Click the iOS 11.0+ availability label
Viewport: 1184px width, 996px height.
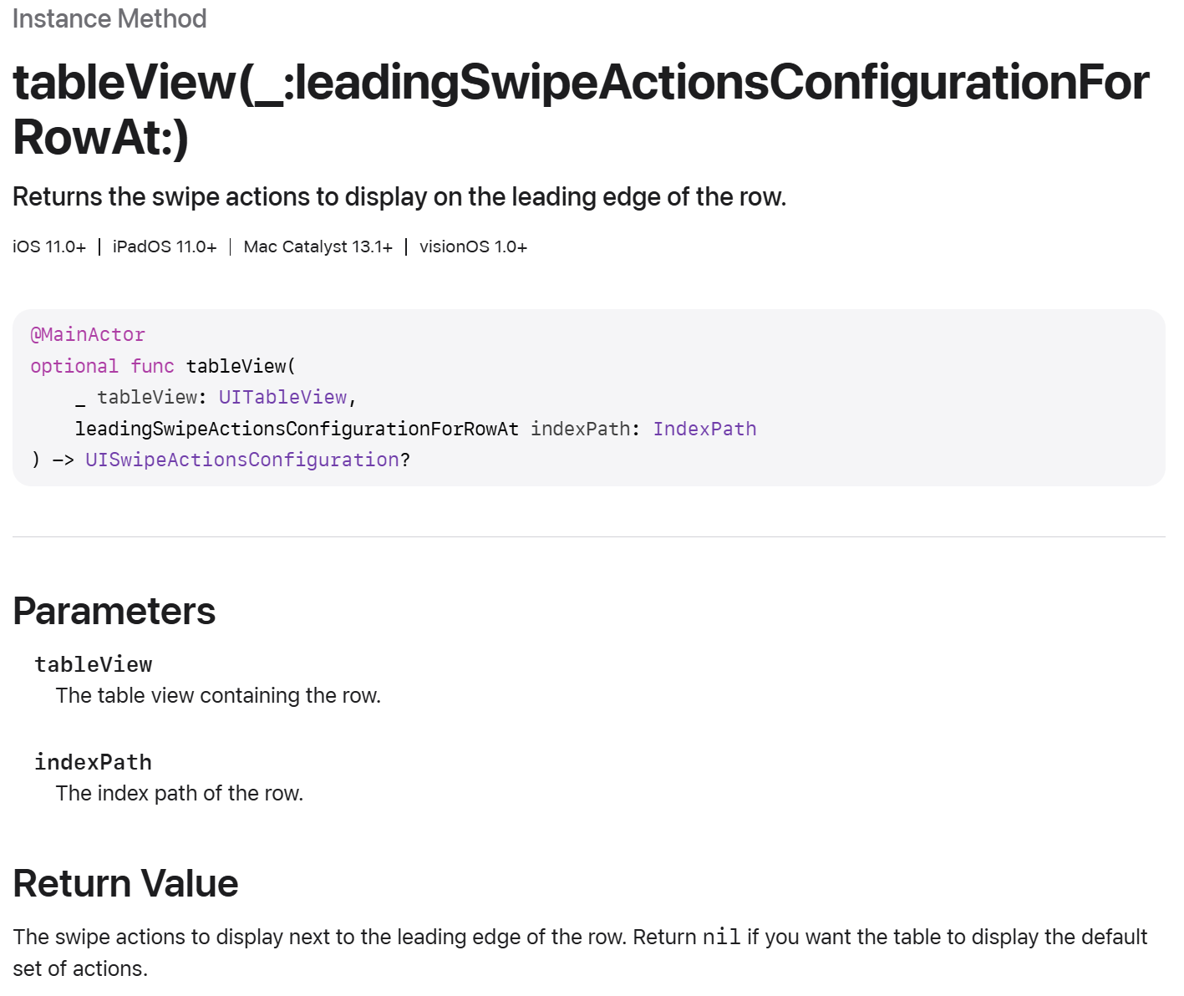[49, 246]
